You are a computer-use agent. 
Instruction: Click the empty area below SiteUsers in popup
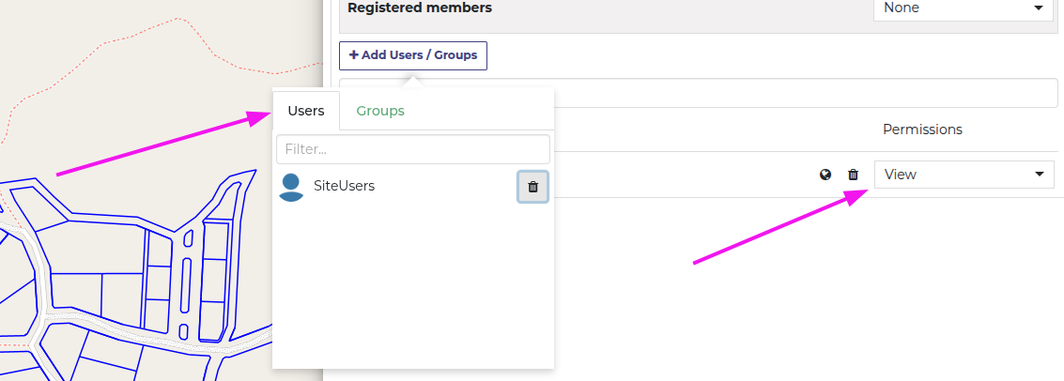point(412,284)
